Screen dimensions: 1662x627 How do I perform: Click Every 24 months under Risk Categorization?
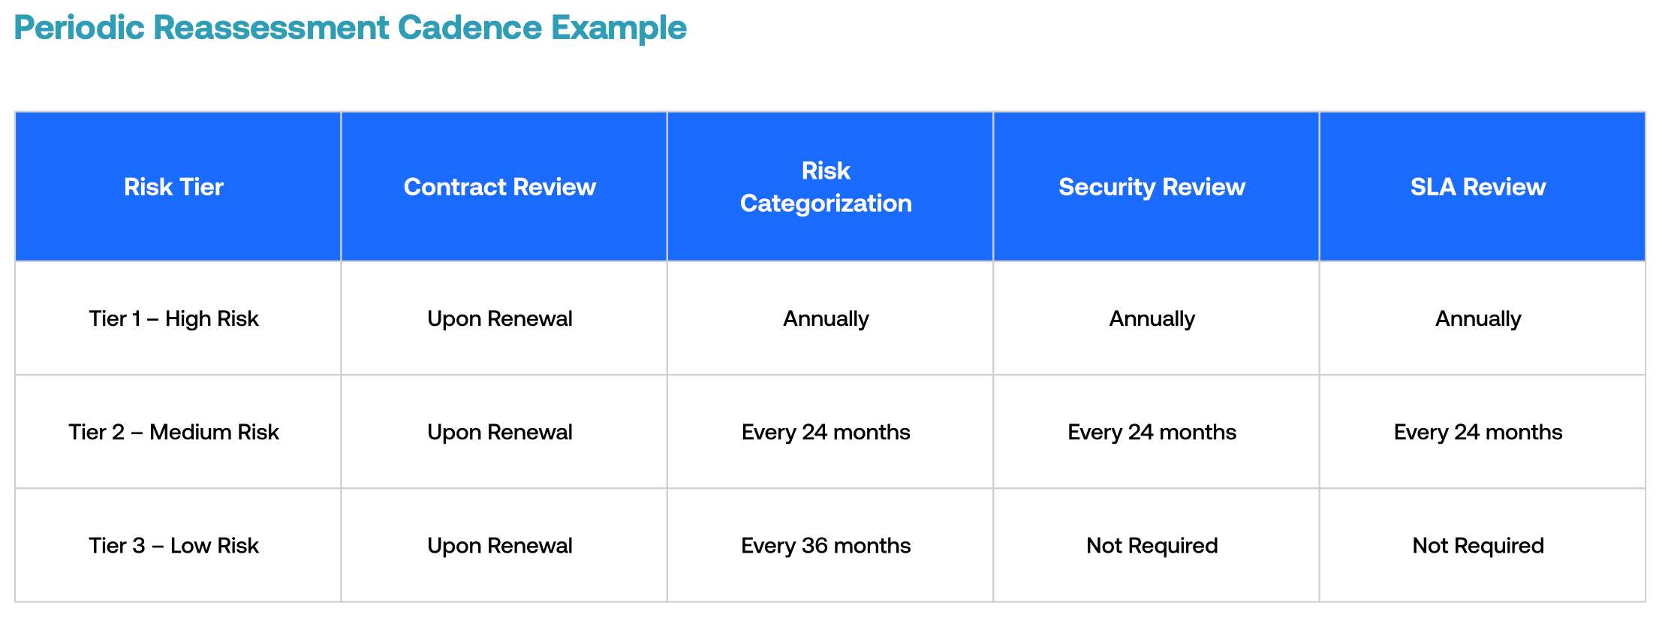[826, 432]
